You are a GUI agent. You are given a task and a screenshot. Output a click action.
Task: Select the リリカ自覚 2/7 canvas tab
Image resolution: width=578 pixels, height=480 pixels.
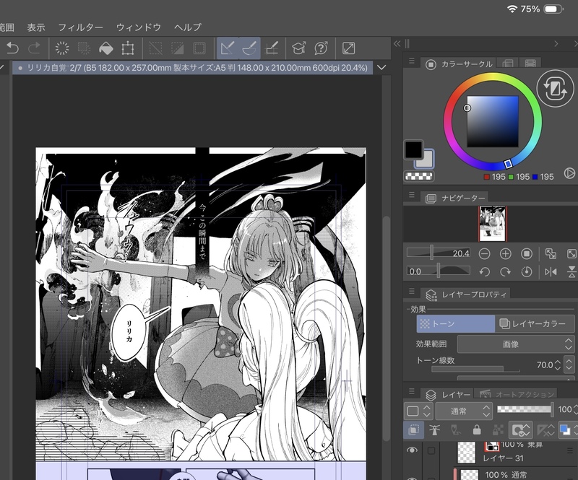pos(192,68)
